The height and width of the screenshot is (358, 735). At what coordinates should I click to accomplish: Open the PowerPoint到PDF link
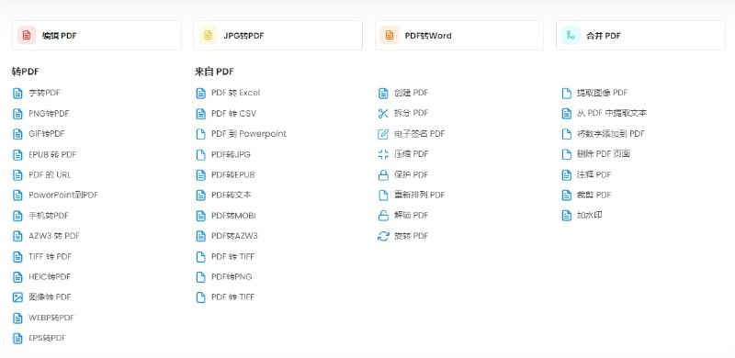coord(63,195)
